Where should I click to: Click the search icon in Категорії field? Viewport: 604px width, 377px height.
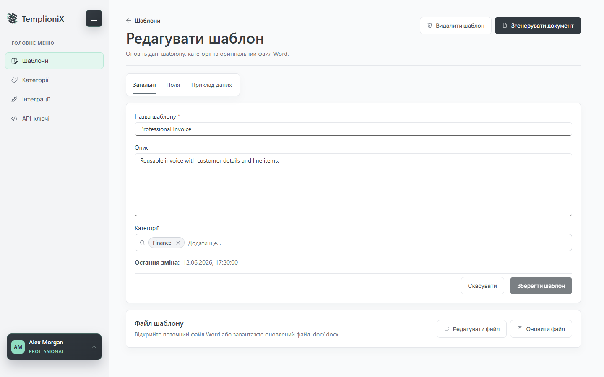click(142, 243)
